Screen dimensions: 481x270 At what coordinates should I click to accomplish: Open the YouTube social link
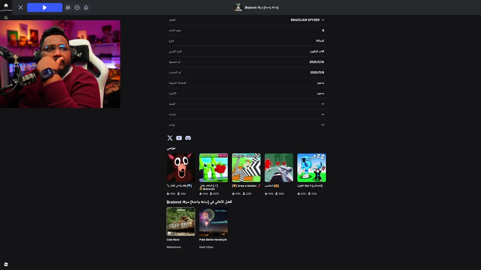179,138
